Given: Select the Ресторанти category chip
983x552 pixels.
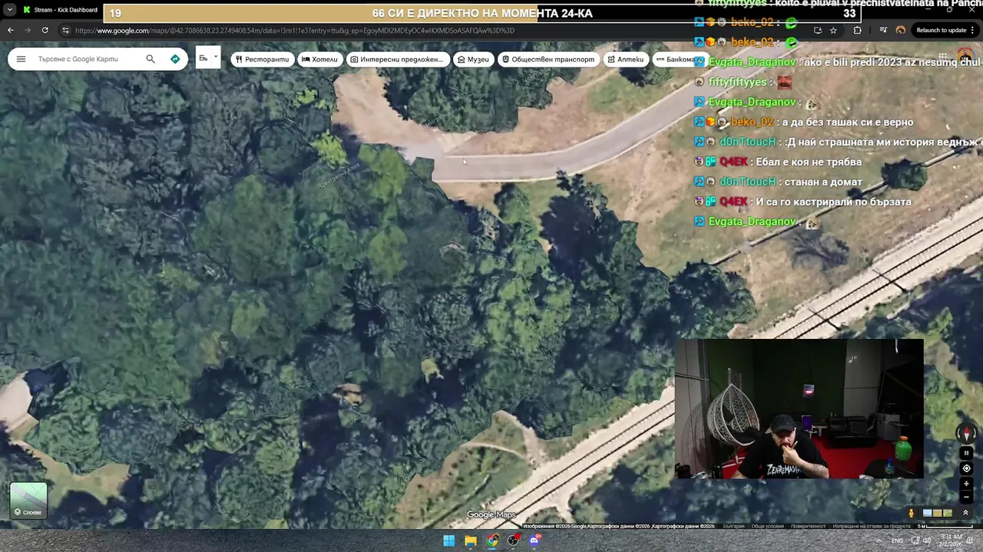Looking at the screenshot, I should (262, 59).
